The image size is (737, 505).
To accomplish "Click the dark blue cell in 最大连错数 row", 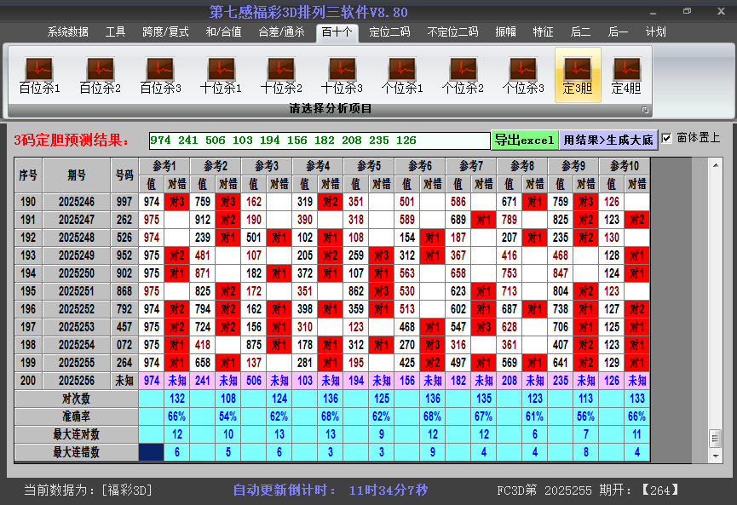I will [151, 452].
